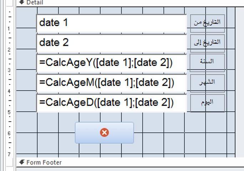
Task: Select the السنة label
Action: point(207,63)
